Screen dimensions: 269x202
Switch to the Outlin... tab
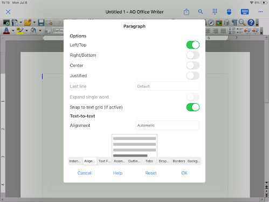pyautogui.click(x=134, y=161)
